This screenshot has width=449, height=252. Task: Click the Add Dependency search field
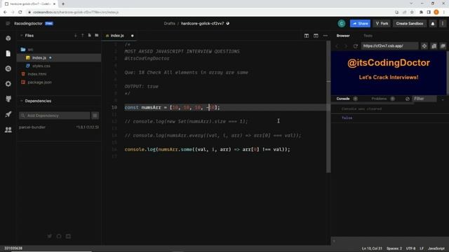pyautogui.click(x=55, y=115)
